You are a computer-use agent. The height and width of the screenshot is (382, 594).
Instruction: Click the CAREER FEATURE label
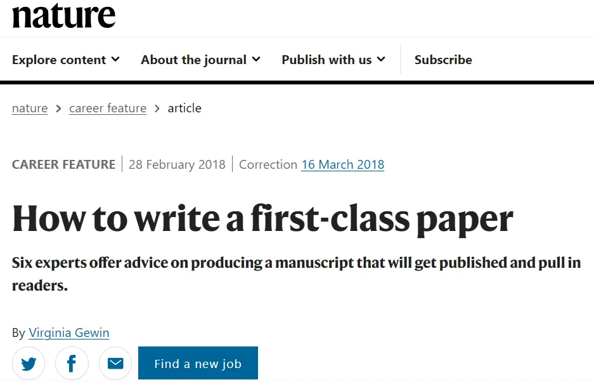[x=63, y=165]
